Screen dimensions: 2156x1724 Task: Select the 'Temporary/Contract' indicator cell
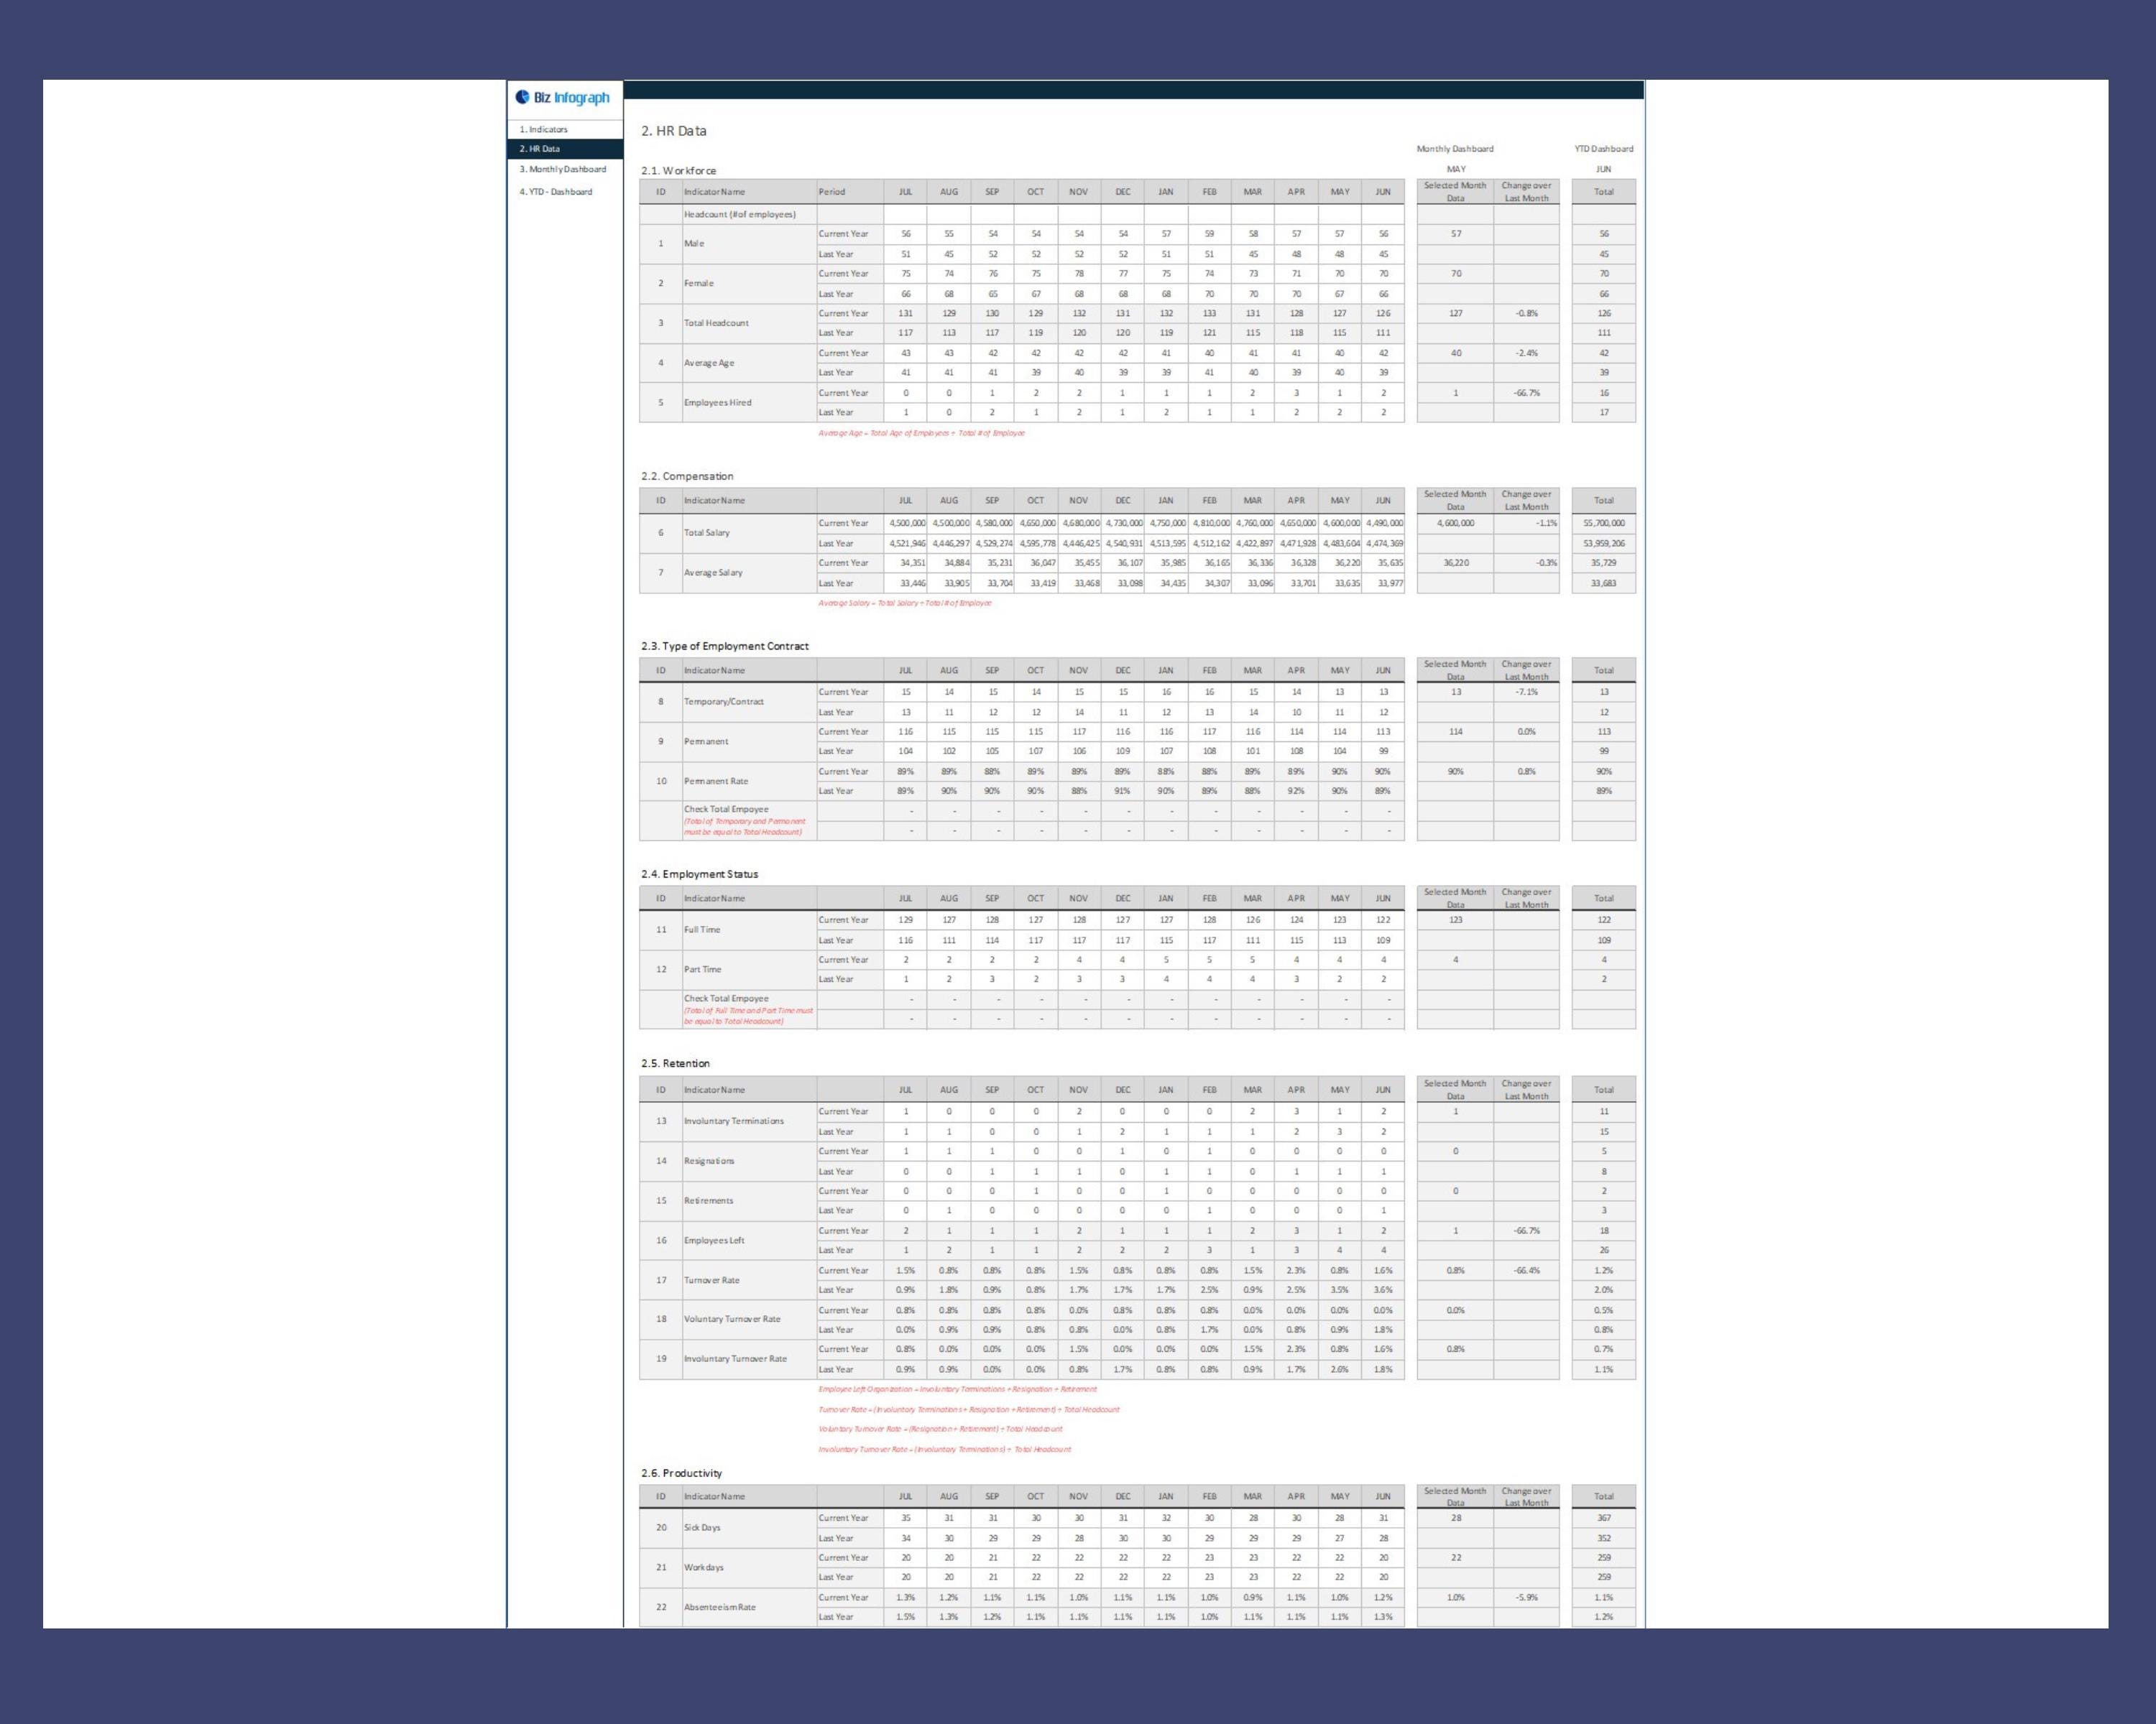(749, 702)
